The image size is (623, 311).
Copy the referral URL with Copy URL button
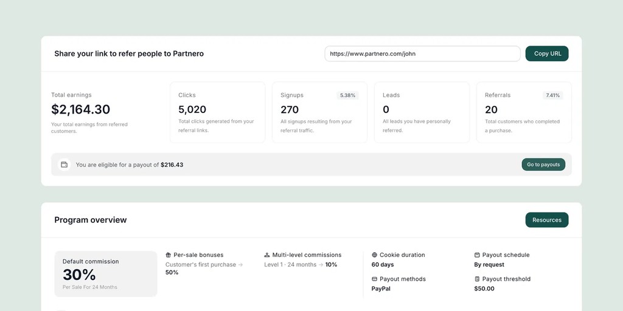click(547, 53)
